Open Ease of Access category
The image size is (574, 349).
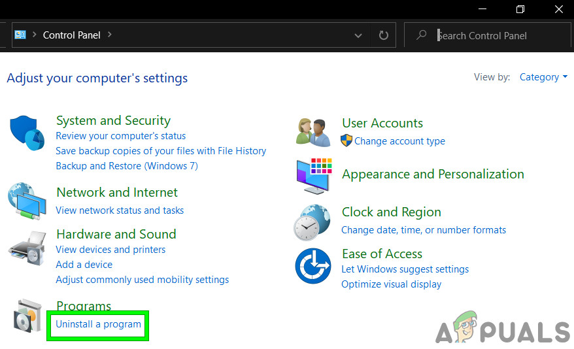coord(382,254)
